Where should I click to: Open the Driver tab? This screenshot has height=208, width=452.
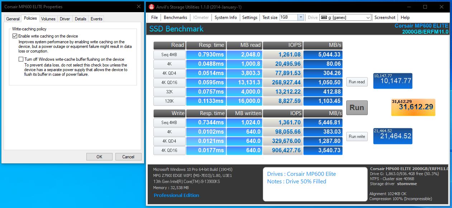click(65, 19)
